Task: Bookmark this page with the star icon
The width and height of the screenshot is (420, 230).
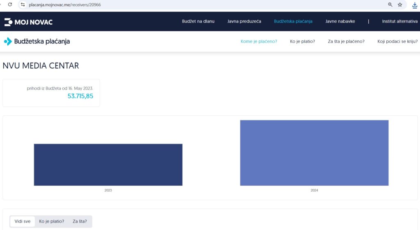Action: point(400,5)
